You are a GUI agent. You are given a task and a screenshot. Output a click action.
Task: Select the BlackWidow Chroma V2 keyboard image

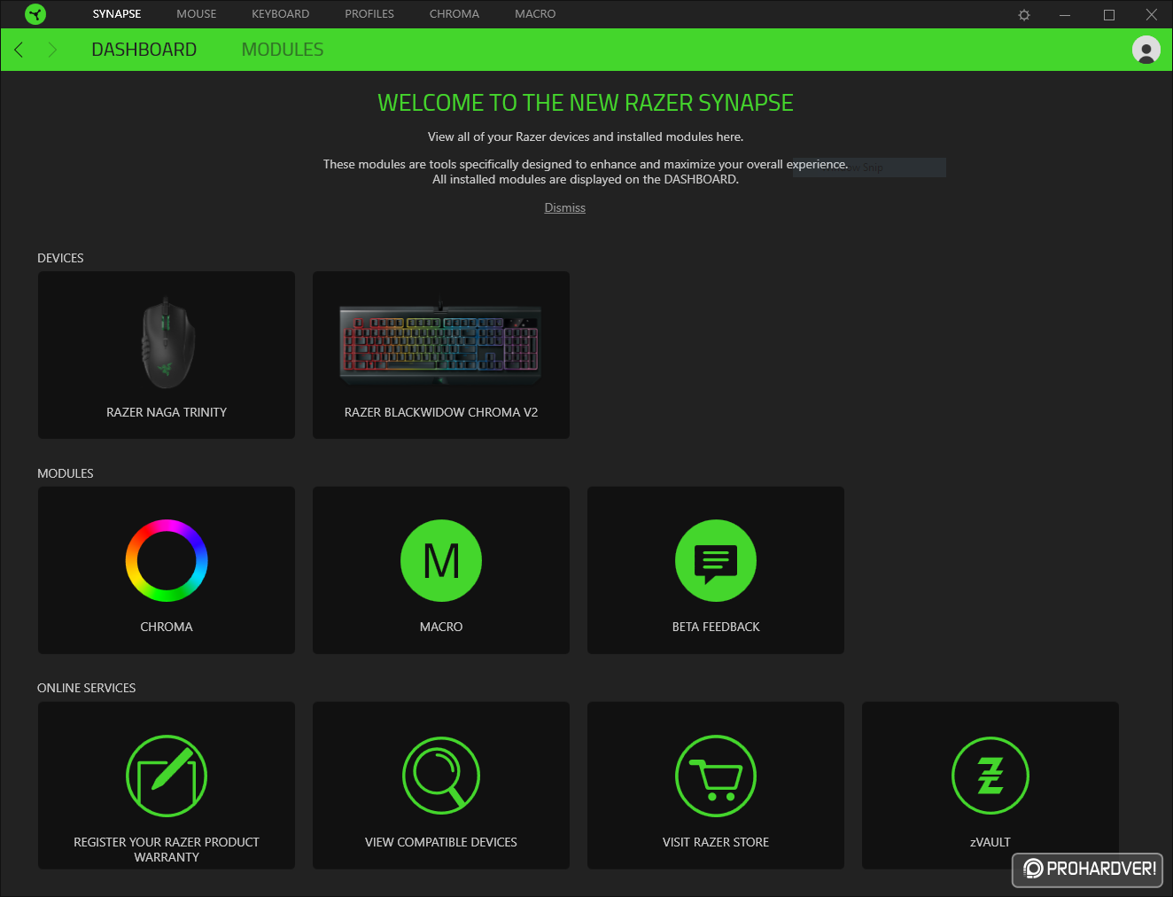tap(440, 344)
